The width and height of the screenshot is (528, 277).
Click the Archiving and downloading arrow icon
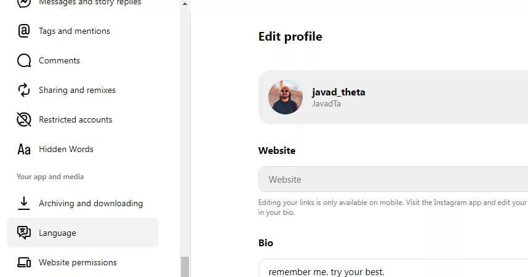[24, 203]
